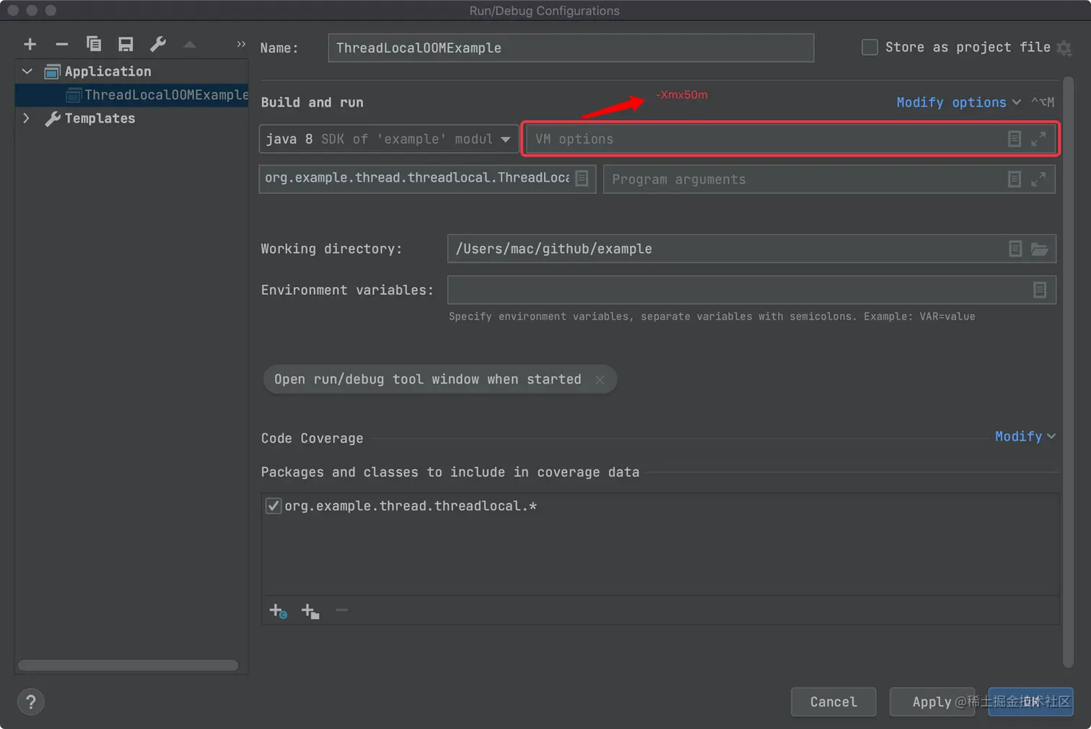Select the Templates tree item

pyautogui.click(x=100, y=118)
